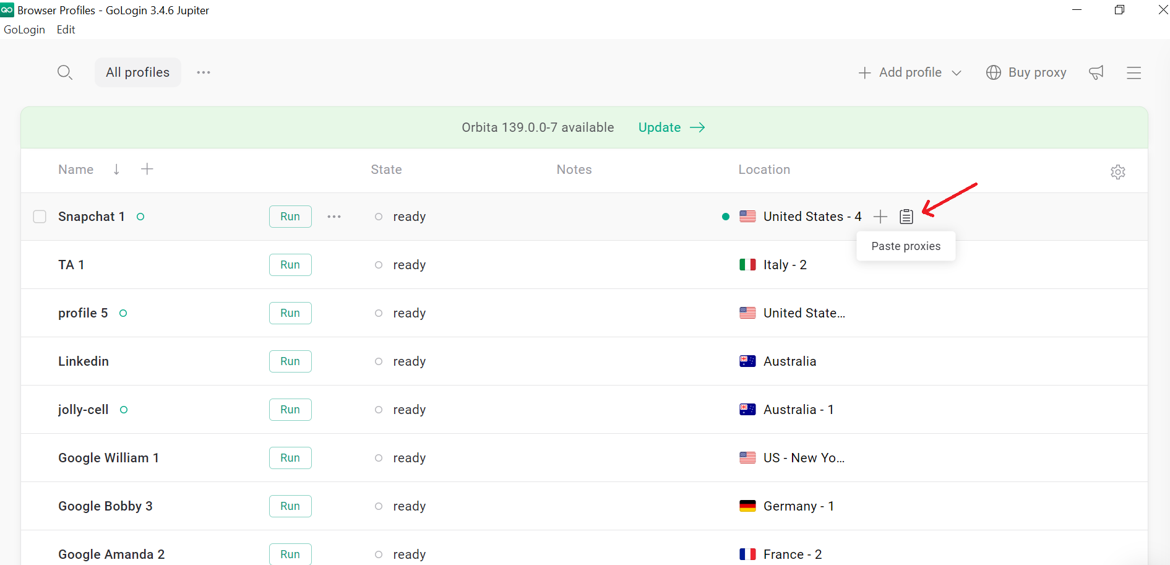The width and height of the screenshot is (1170, 565).
Task: Click the Snapchat 1 profile name
Action: (x=92, y=217)
